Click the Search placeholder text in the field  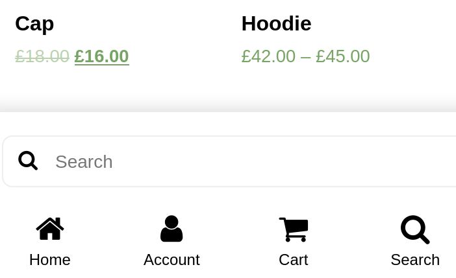[84, 161]
